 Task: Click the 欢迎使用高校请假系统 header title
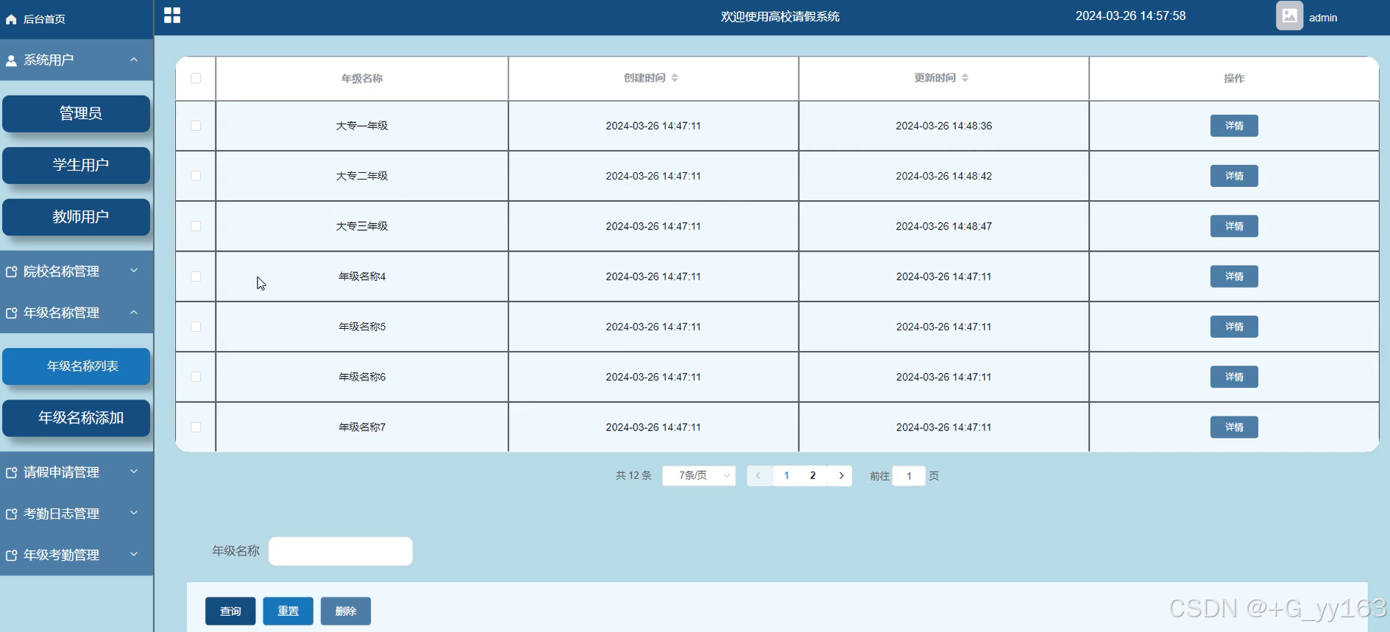[780, 17]
